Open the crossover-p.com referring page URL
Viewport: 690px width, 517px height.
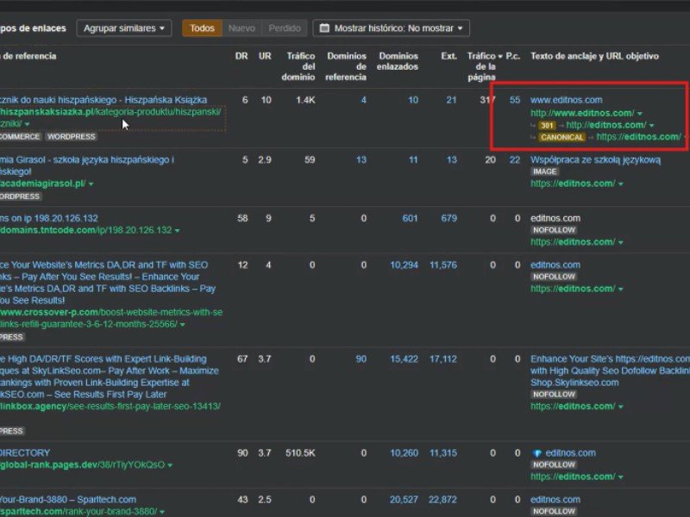click(111, 318)
